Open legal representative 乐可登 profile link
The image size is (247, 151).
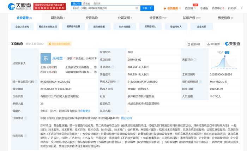pos(58,59)
